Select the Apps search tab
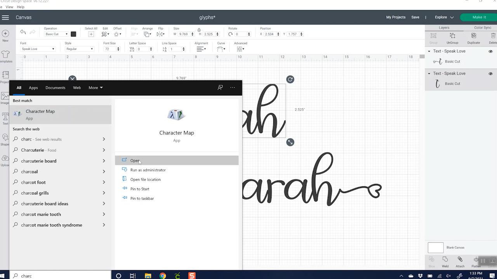The height and width of the screenshot is (279, 497). point(33,88)
